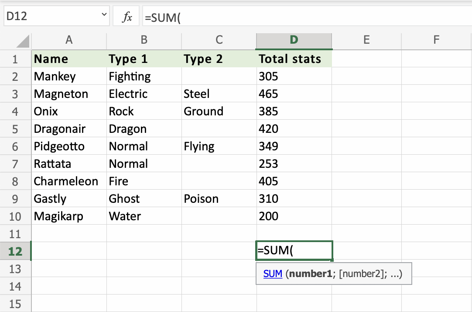
Task: Select row 12 header
Action: (15, 251)
